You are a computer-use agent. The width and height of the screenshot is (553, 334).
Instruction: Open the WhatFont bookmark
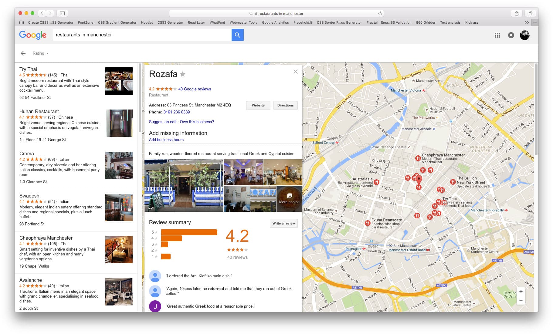(217, 22)
